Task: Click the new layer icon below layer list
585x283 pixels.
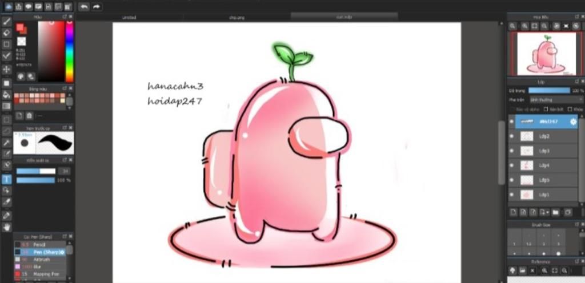Action: 514,212
